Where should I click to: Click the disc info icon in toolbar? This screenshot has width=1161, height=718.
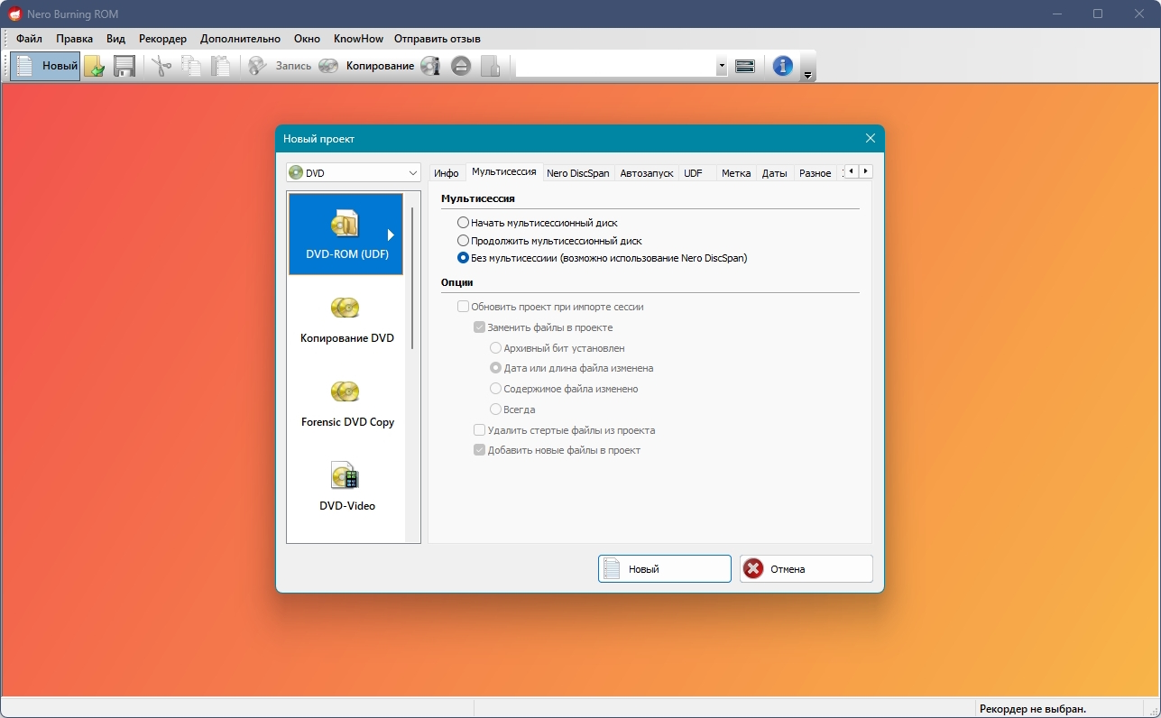430,66
